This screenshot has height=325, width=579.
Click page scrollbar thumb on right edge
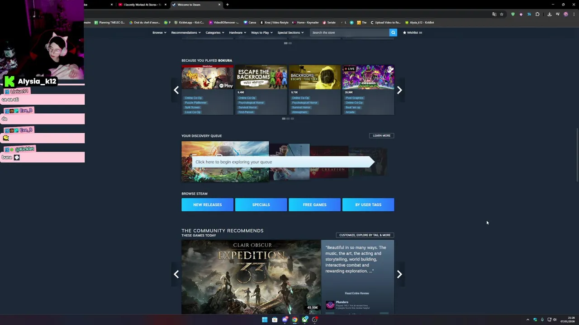coord(577,155)
